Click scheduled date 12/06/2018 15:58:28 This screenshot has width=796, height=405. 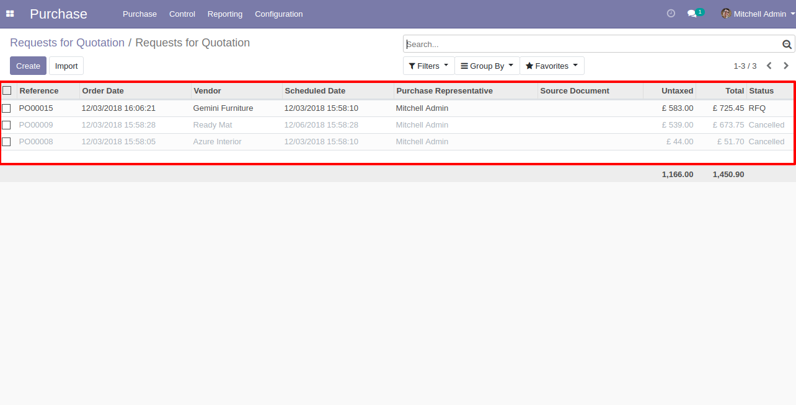pos(321,125)
